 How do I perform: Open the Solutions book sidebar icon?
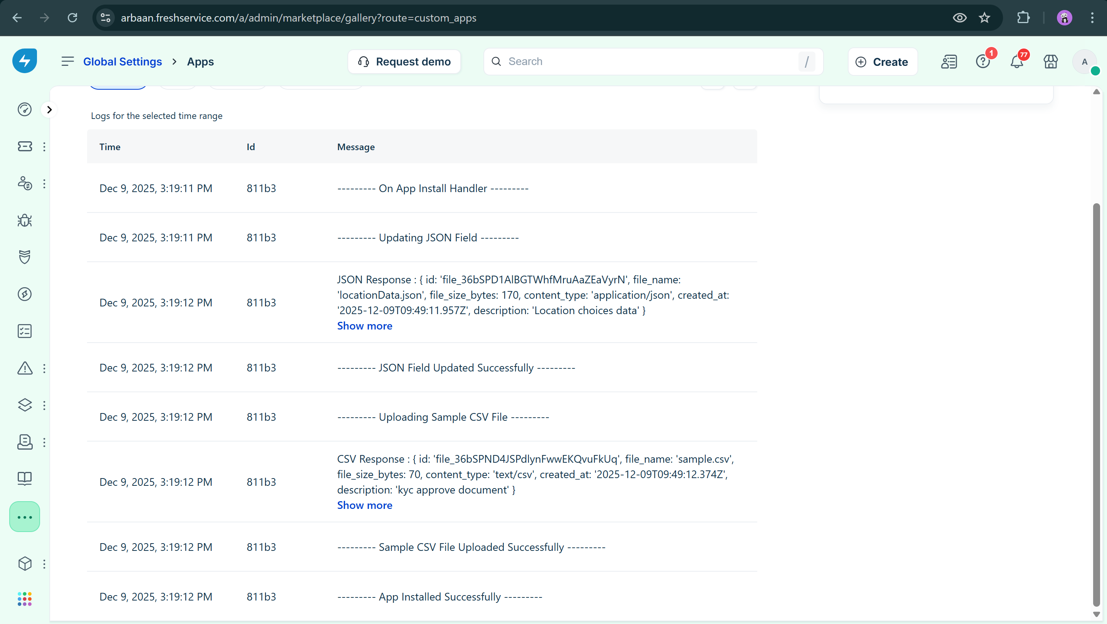pos(25,478)
